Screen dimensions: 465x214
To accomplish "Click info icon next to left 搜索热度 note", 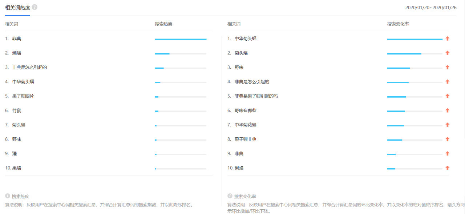I will tap(7, 196).
